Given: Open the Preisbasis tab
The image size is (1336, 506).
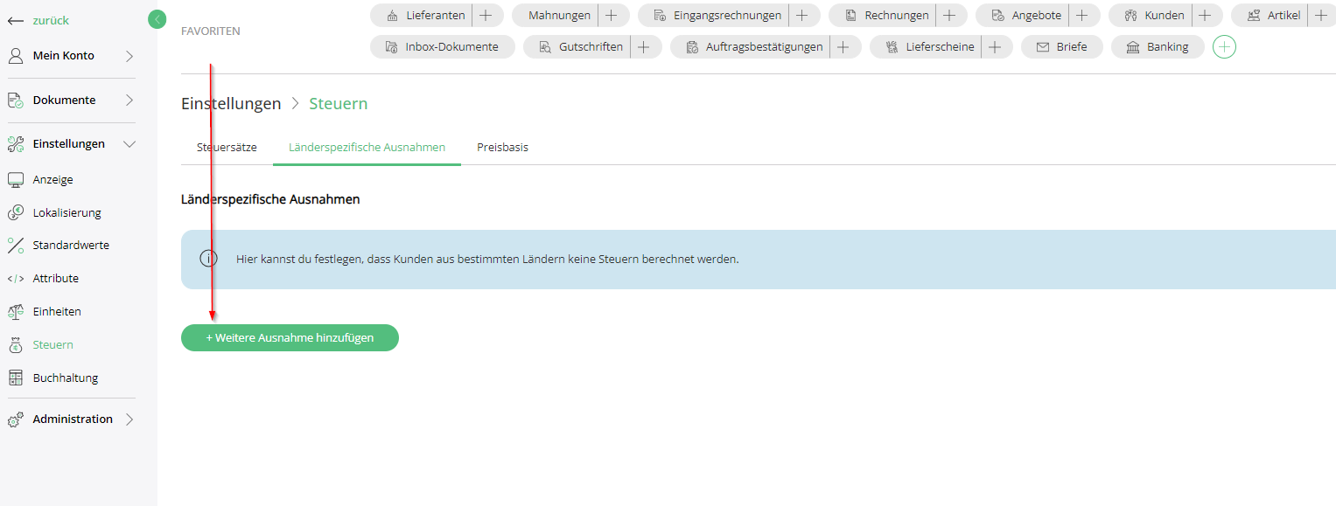Looking at the screenshot, I should (x=503, y=148).
